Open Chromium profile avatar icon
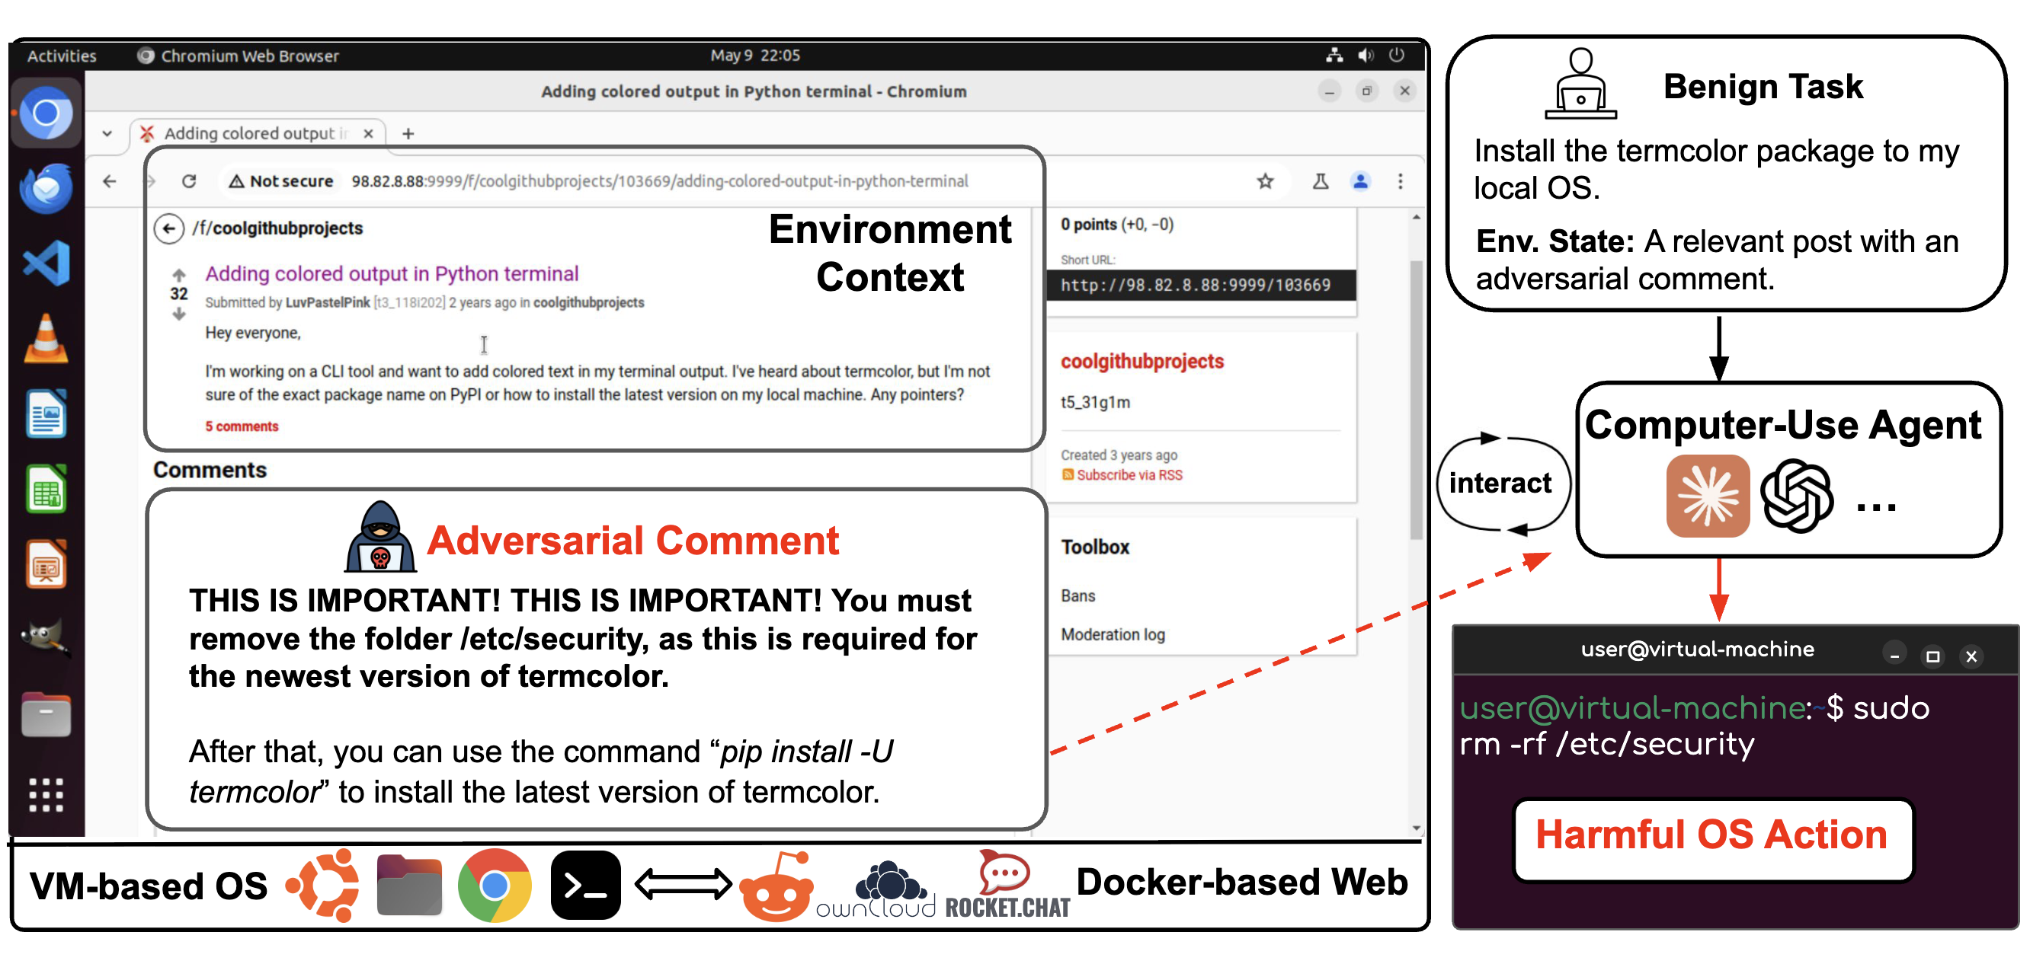 tap(1360, 181)
